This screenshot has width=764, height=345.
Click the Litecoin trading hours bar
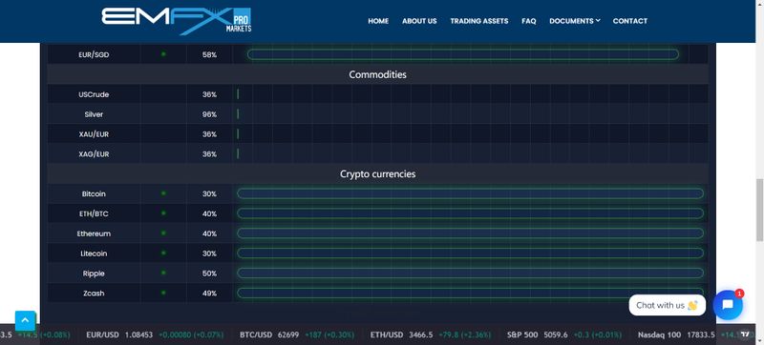point(470,254)
